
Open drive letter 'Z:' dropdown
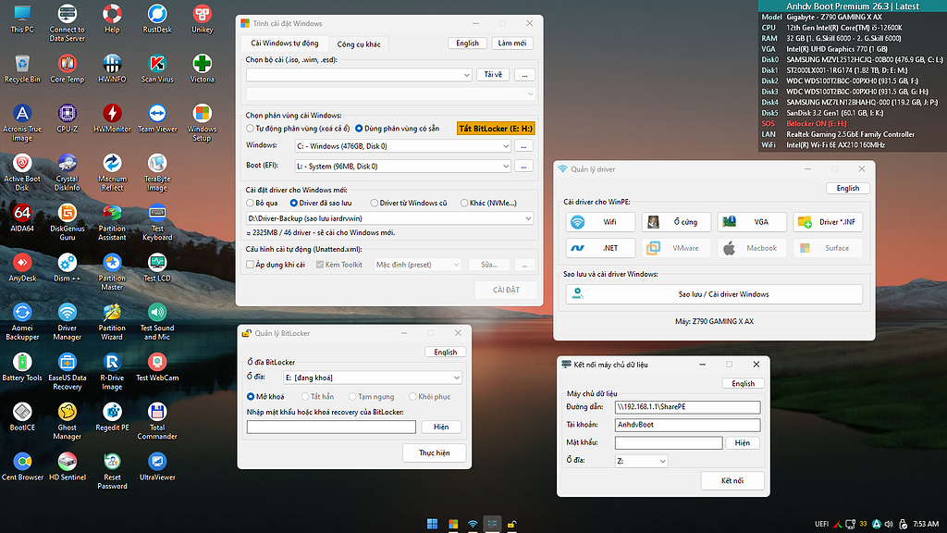[x=641, y=461]
